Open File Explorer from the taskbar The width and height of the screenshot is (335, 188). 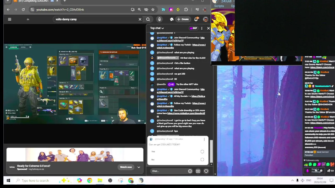100,180
